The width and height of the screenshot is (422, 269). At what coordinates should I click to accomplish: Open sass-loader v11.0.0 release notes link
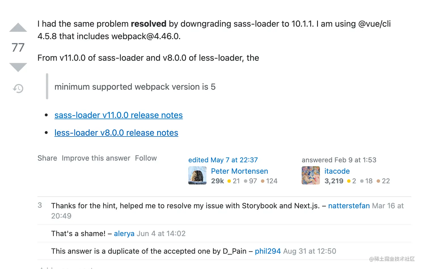coord(119,115)
